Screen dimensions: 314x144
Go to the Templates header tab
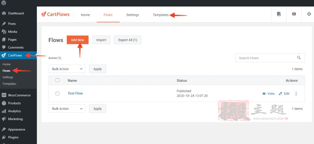coord(161,15)
